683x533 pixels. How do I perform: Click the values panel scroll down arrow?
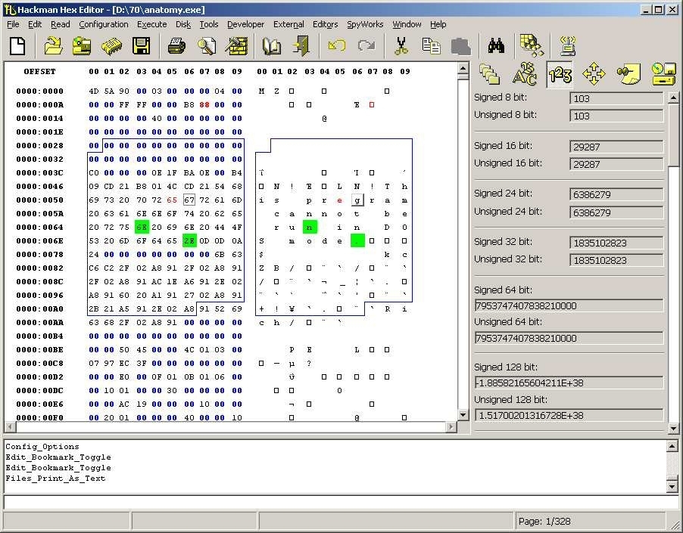(x=673, y=428)
